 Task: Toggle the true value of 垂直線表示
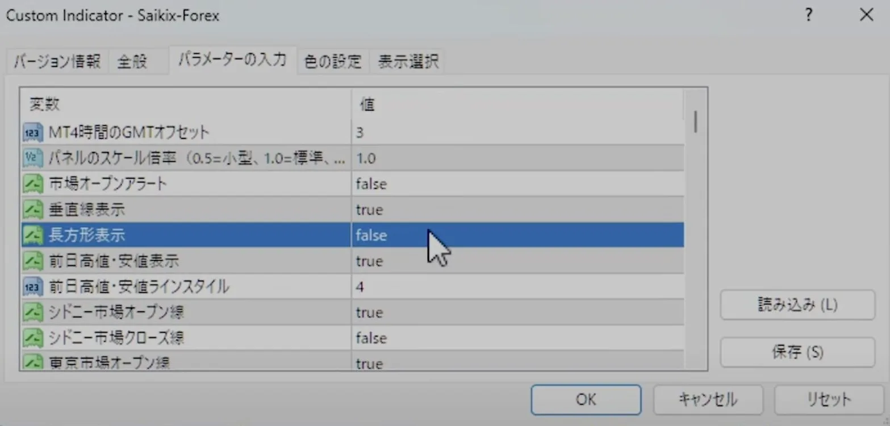[369, 210]
